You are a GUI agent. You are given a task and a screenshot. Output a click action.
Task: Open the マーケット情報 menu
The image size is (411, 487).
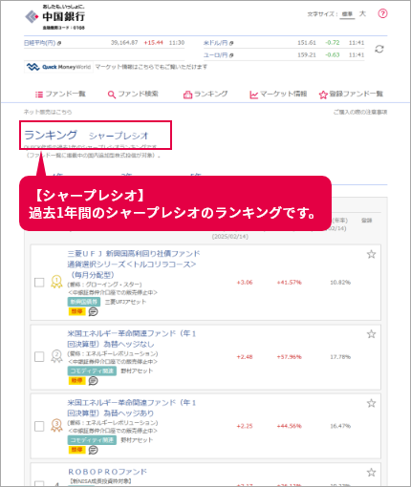point(278,95)
